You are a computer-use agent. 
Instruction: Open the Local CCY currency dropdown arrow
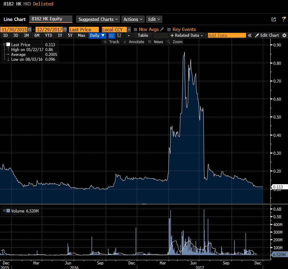tap(129, 29)
